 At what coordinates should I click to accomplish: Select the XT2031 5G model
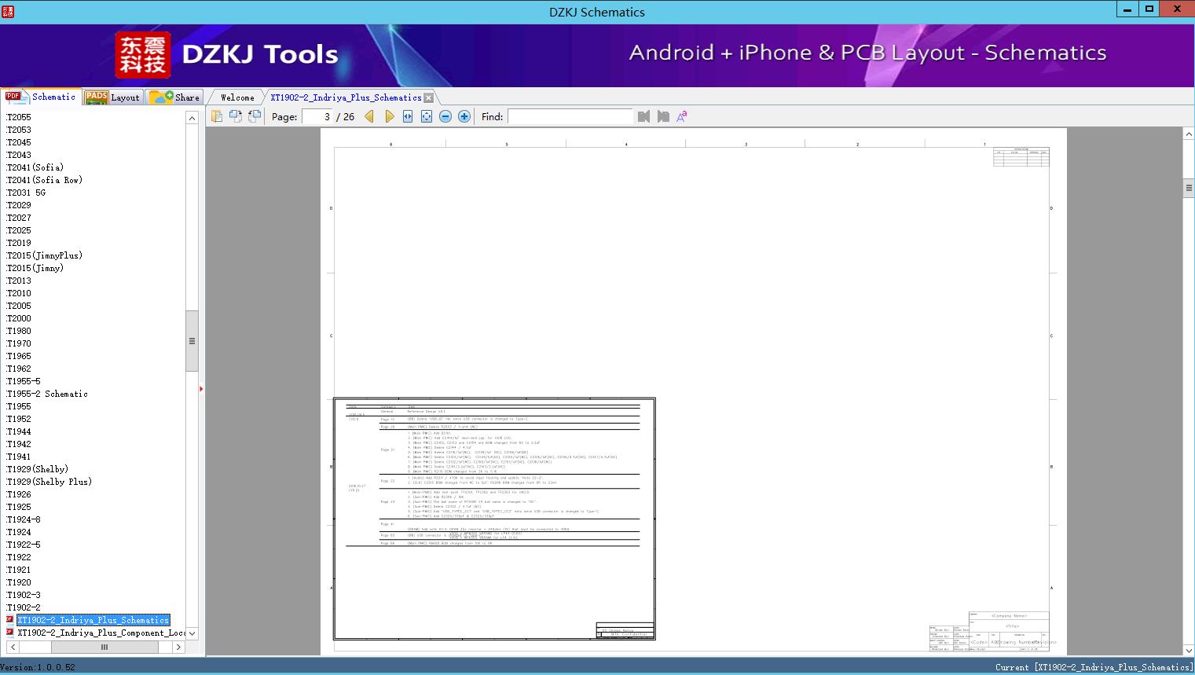[26, 193]
